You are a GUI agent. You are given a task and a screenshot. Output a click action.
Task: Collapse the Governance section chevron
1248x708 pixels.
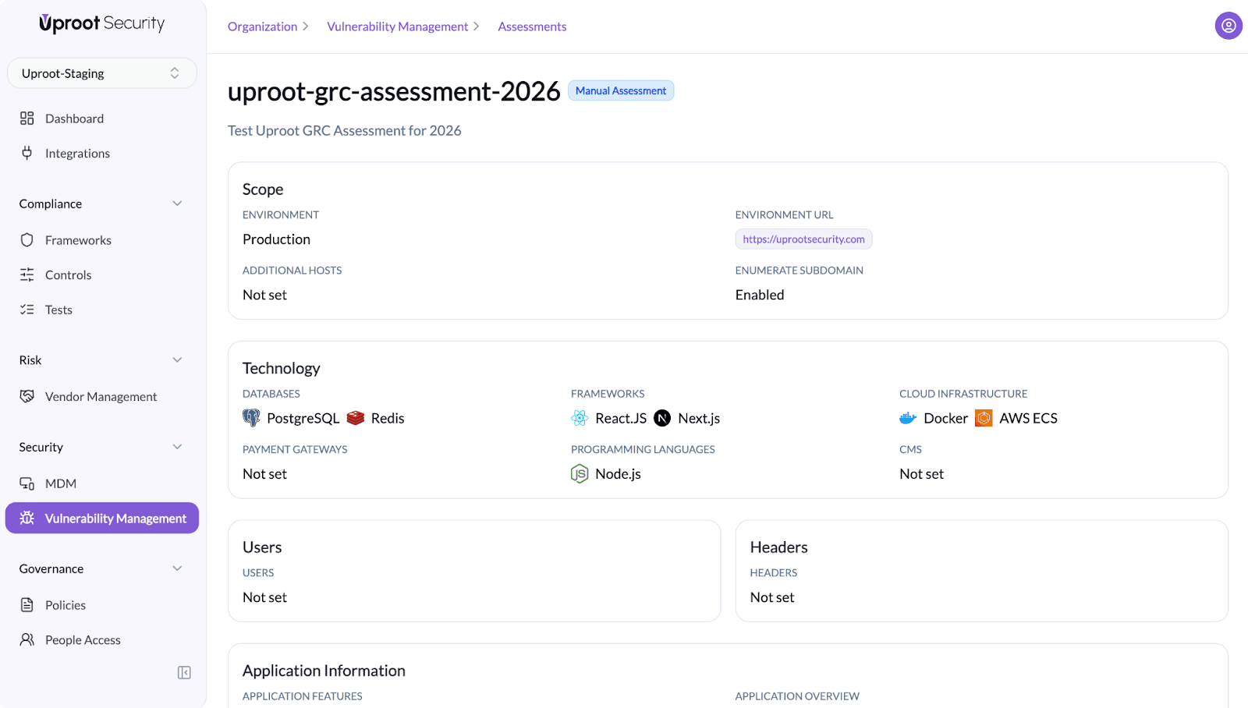tap(177, 568)
